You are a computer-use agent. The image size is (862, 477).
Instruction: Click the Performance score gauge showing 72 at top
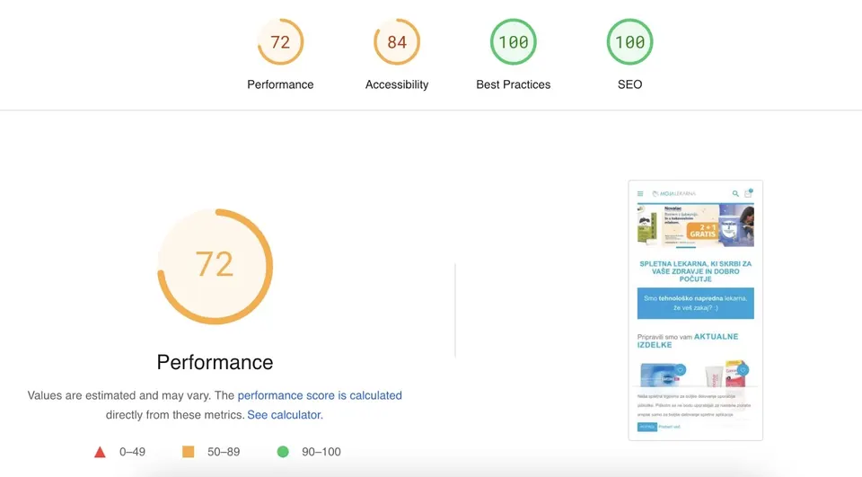click(x=280, y=42)
